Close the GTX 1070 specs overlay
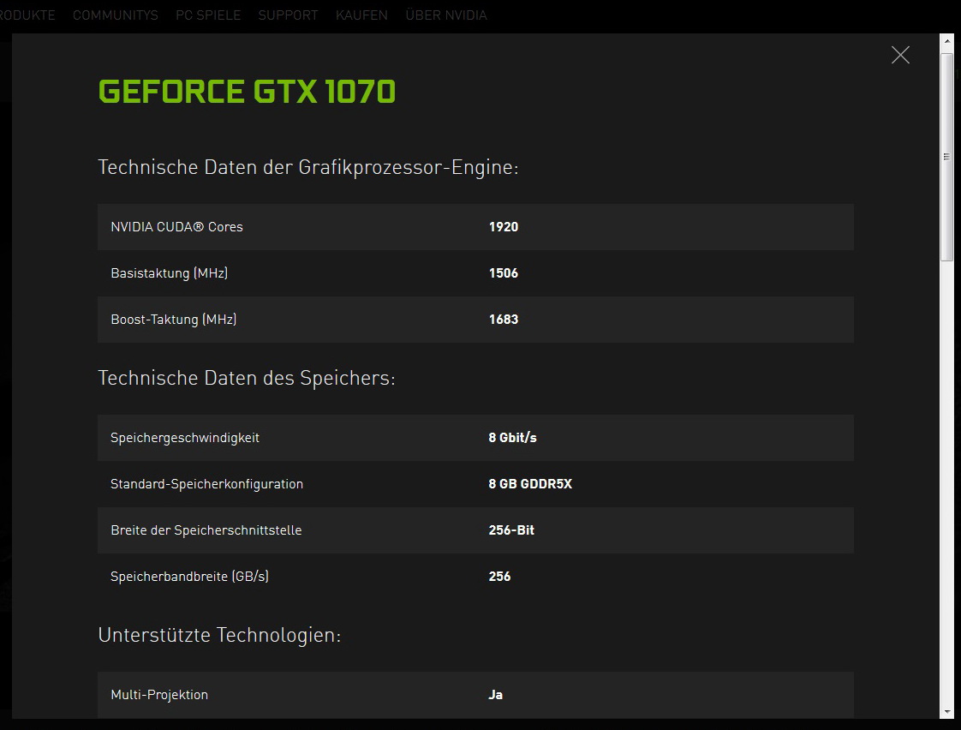 coord(899,55)
